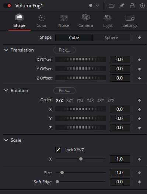Click the Rotation Pick button
Image resolution: width=147 pixels, height=194 pixels.
(x=64, y=91)
